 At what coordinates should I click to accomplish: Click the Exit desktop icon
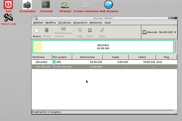coord(8,5)
